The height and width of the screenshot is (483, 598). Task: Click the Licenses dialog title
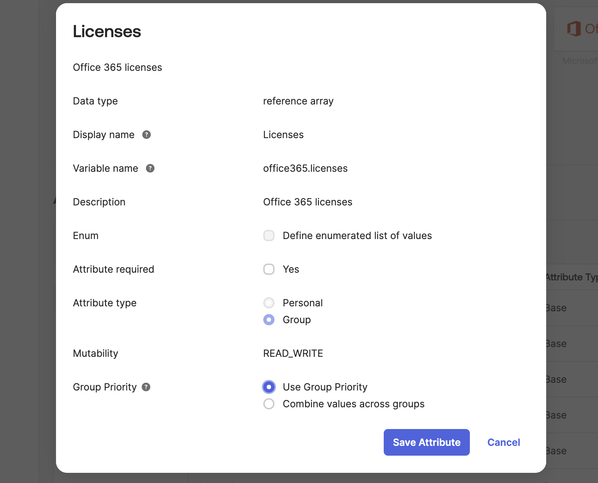pyautogui.click(x=107, y=32)
